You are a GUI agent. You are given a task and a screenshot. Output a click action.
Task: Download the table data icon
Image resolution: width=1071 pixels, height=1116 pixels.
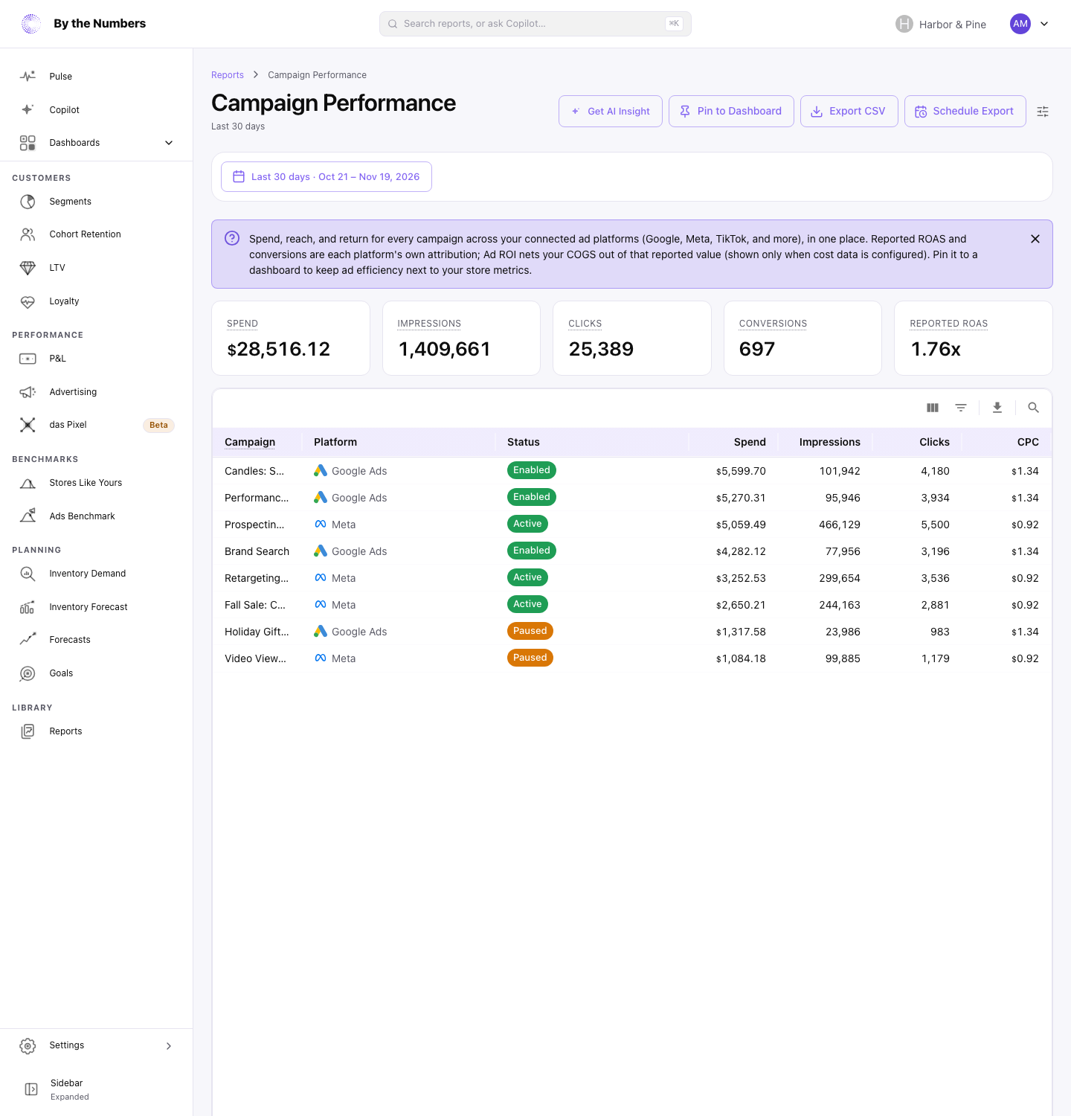click(997, 408)
